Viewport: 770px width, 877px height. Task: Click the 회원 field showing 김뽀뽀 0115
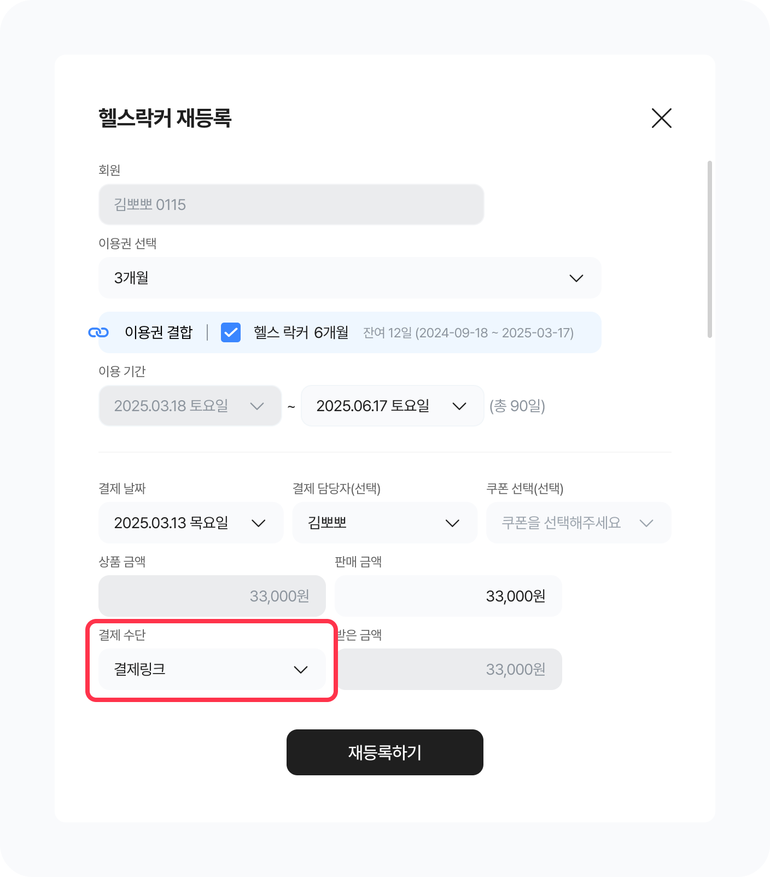[x=291, y=204]
